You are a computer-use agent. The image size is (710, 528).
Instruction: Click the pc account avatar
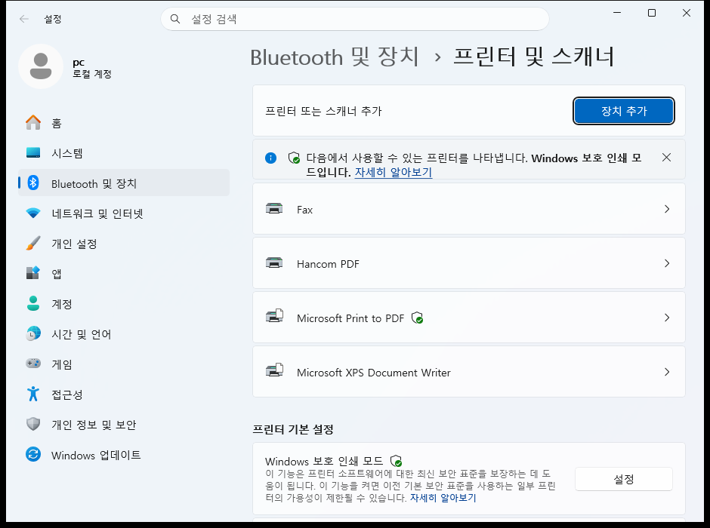click(41, 66)
